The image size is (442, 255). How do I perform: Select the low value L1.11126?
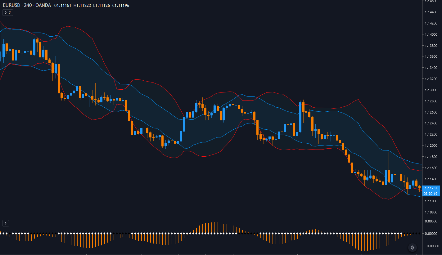click(101, 6)
